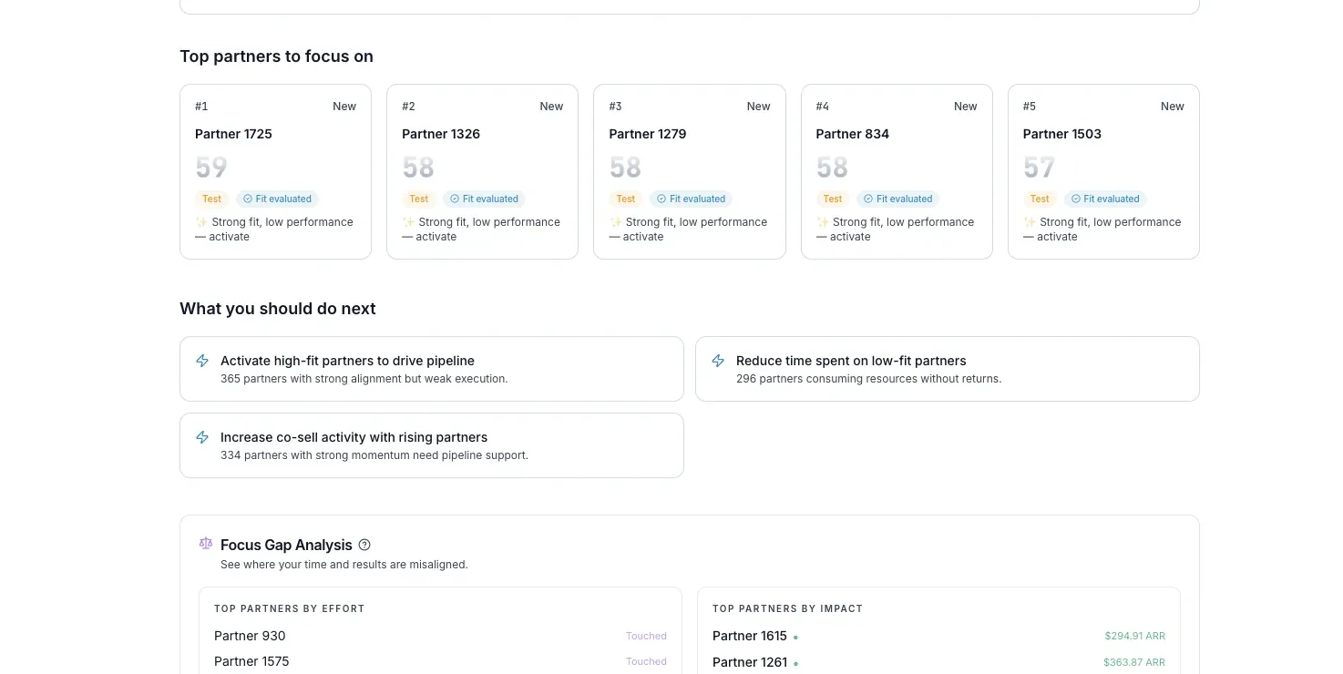Click Fit evaluated badge on Partner 1503

point(1105,199)
